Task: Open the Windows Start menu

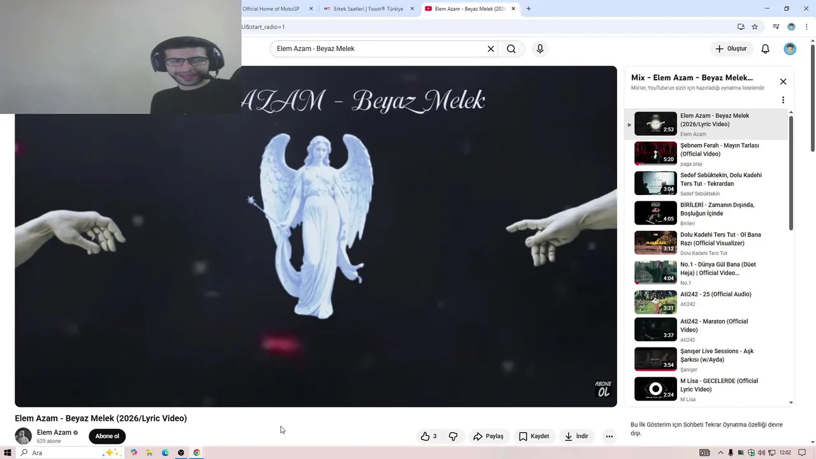Action: pos(8,453)
